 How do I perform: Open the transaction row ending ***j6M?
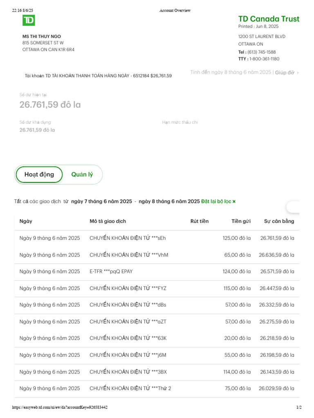pos(157,356)
